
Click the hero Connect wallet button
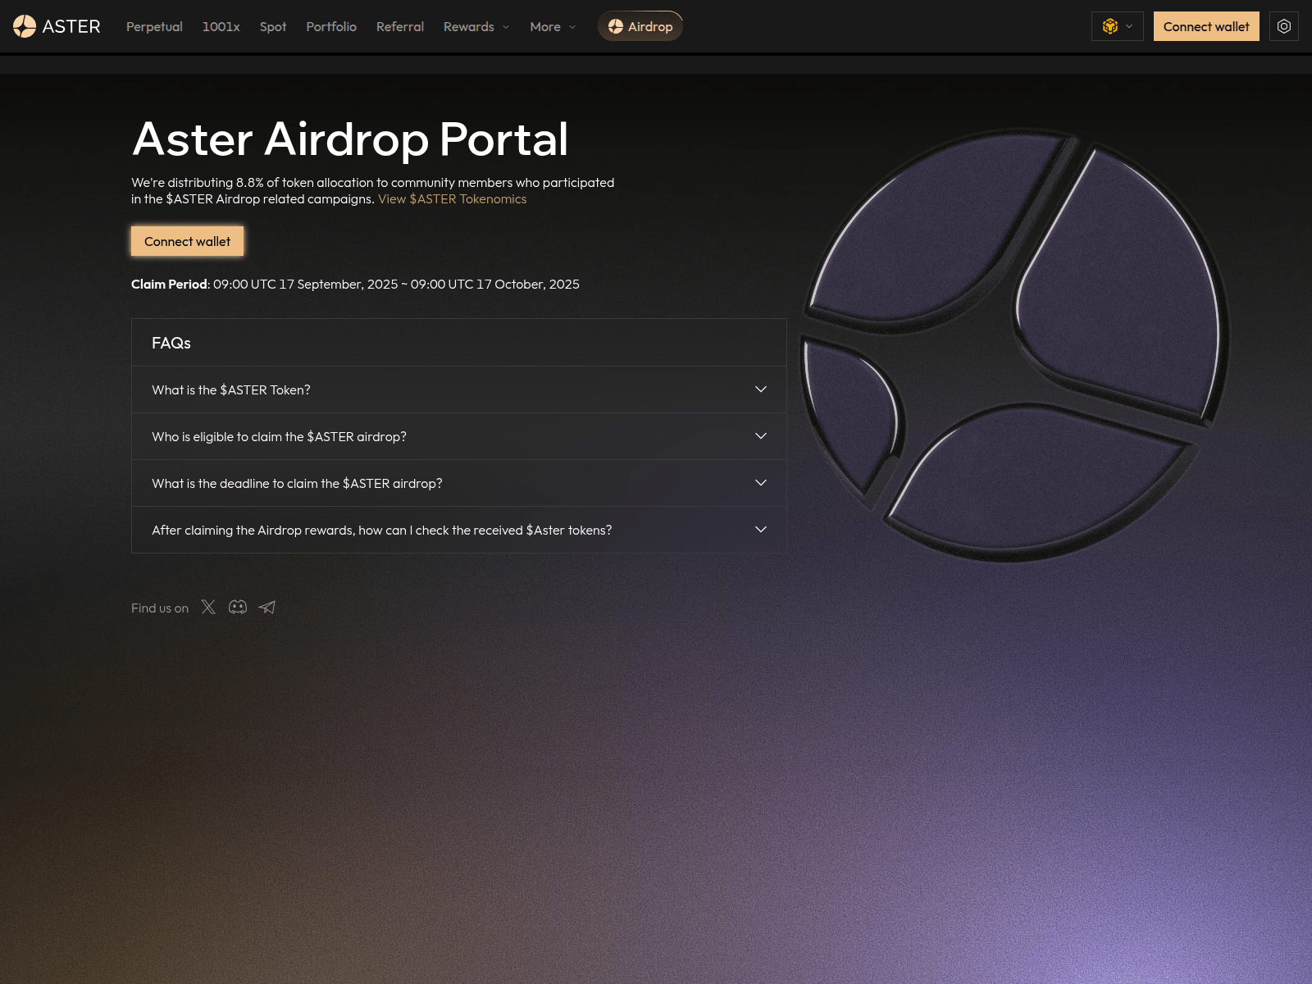point(187,241)
